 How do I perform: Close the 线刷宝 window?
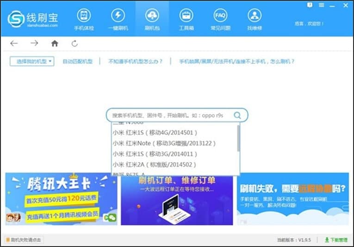pos(345,5)
